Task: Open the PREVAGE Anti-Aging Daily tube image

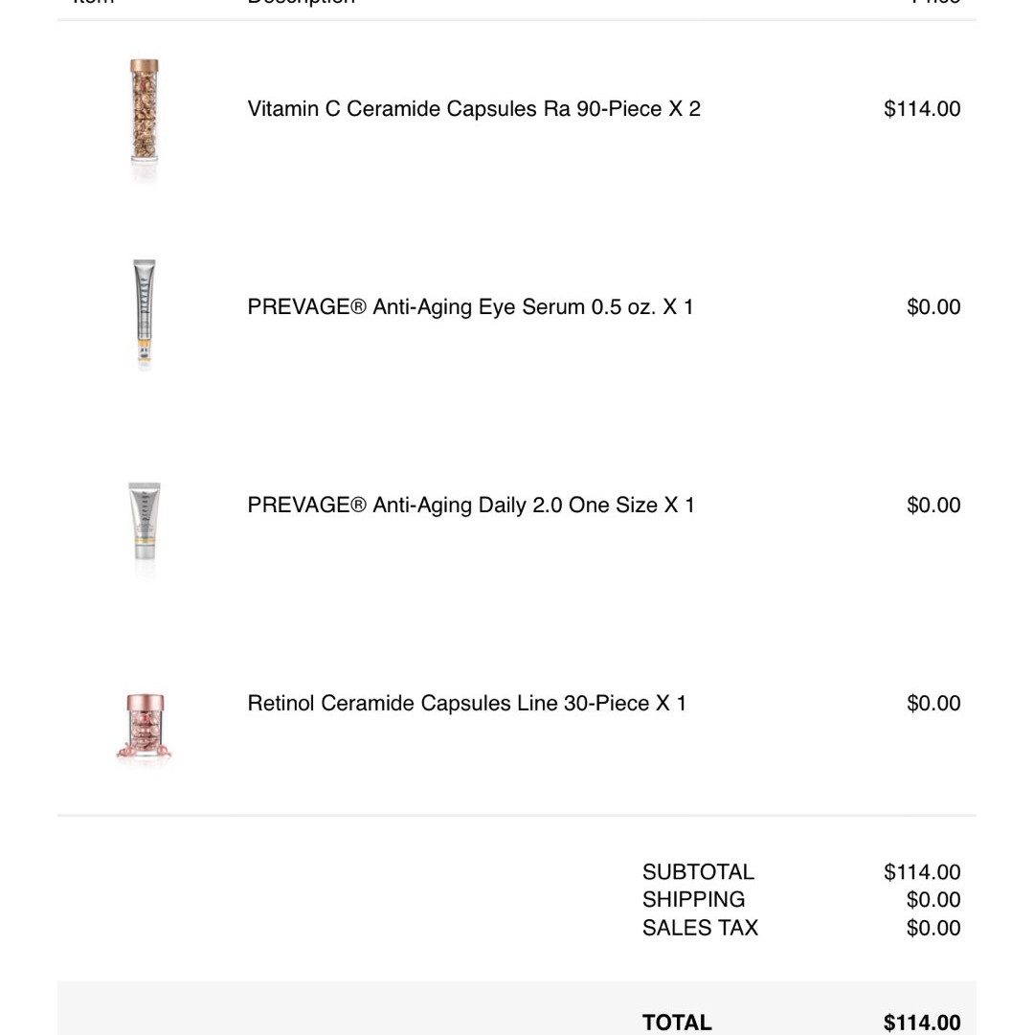Action: click(x=145, y=522)
